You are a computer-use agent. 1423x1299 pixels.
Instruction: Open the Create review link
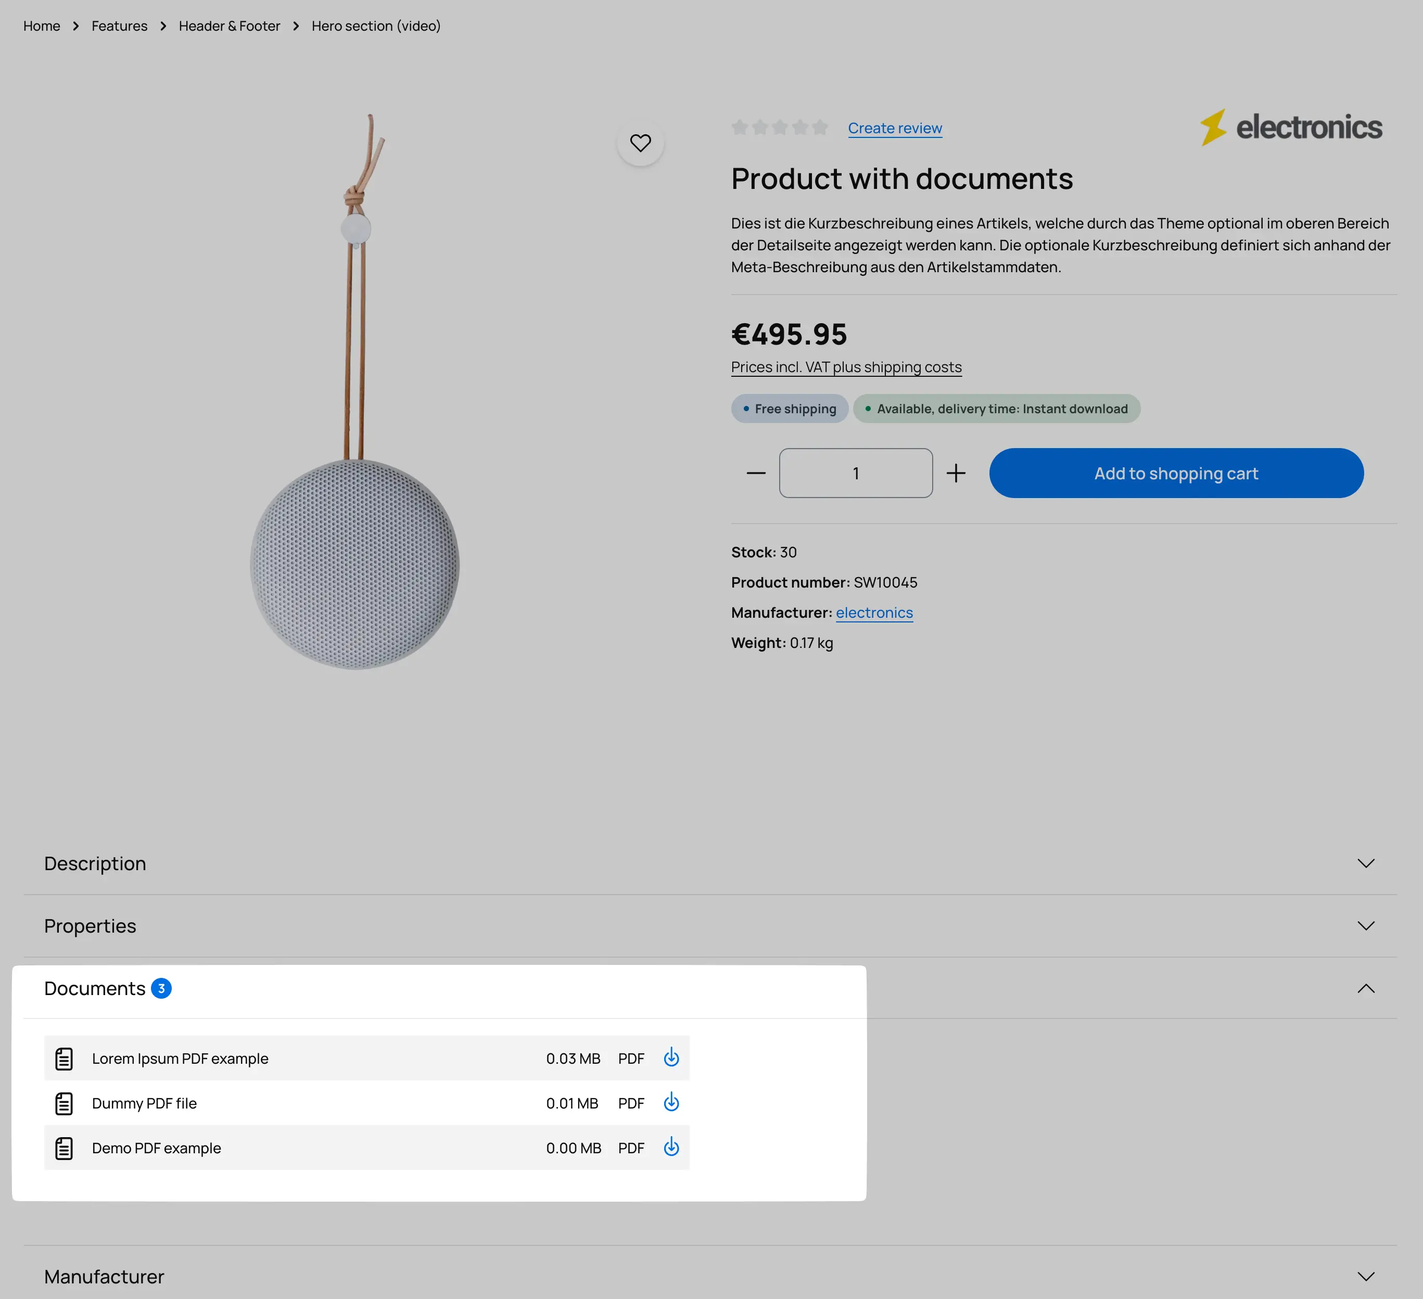point(894,129)
